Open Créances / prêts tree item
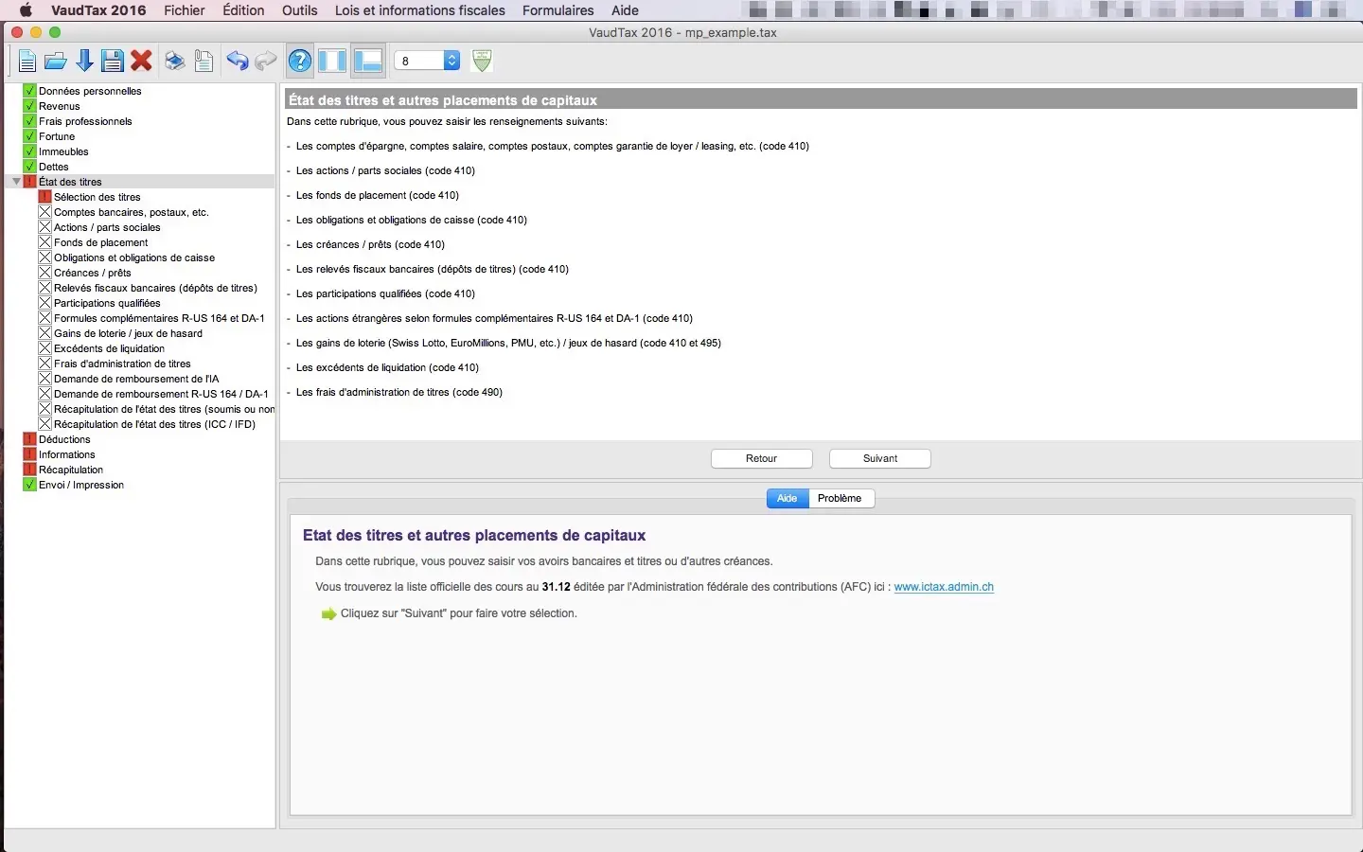The height and width of the screenshot is (852, 1363). click(x=93, y=273)
